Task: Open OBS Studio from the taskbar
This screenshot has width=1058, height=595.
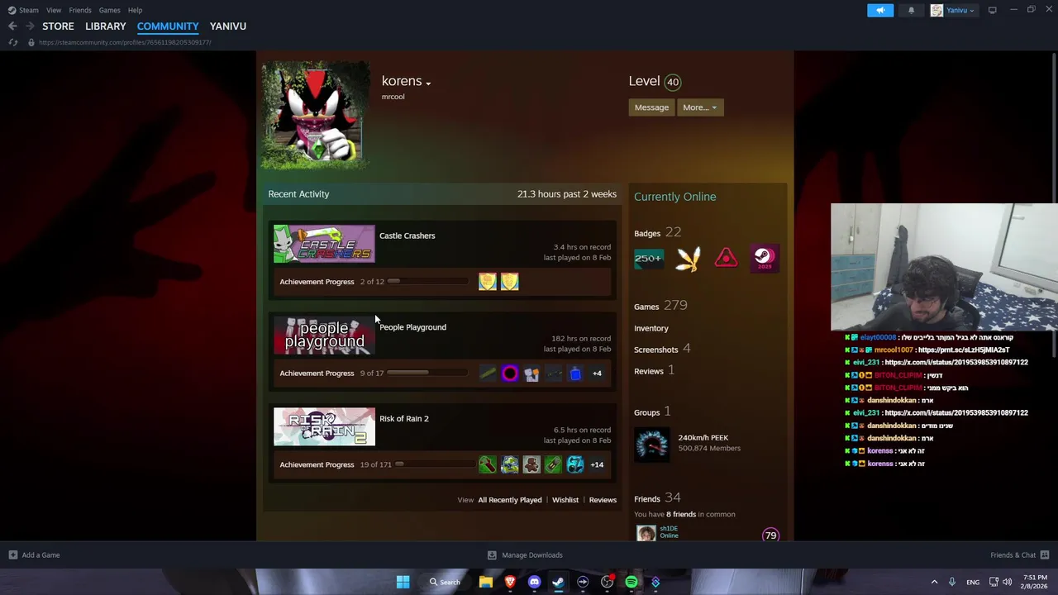Action: [x=607, y=582]
